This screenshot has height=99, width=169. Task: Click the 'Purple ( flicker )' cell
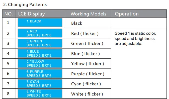(88, 74)
